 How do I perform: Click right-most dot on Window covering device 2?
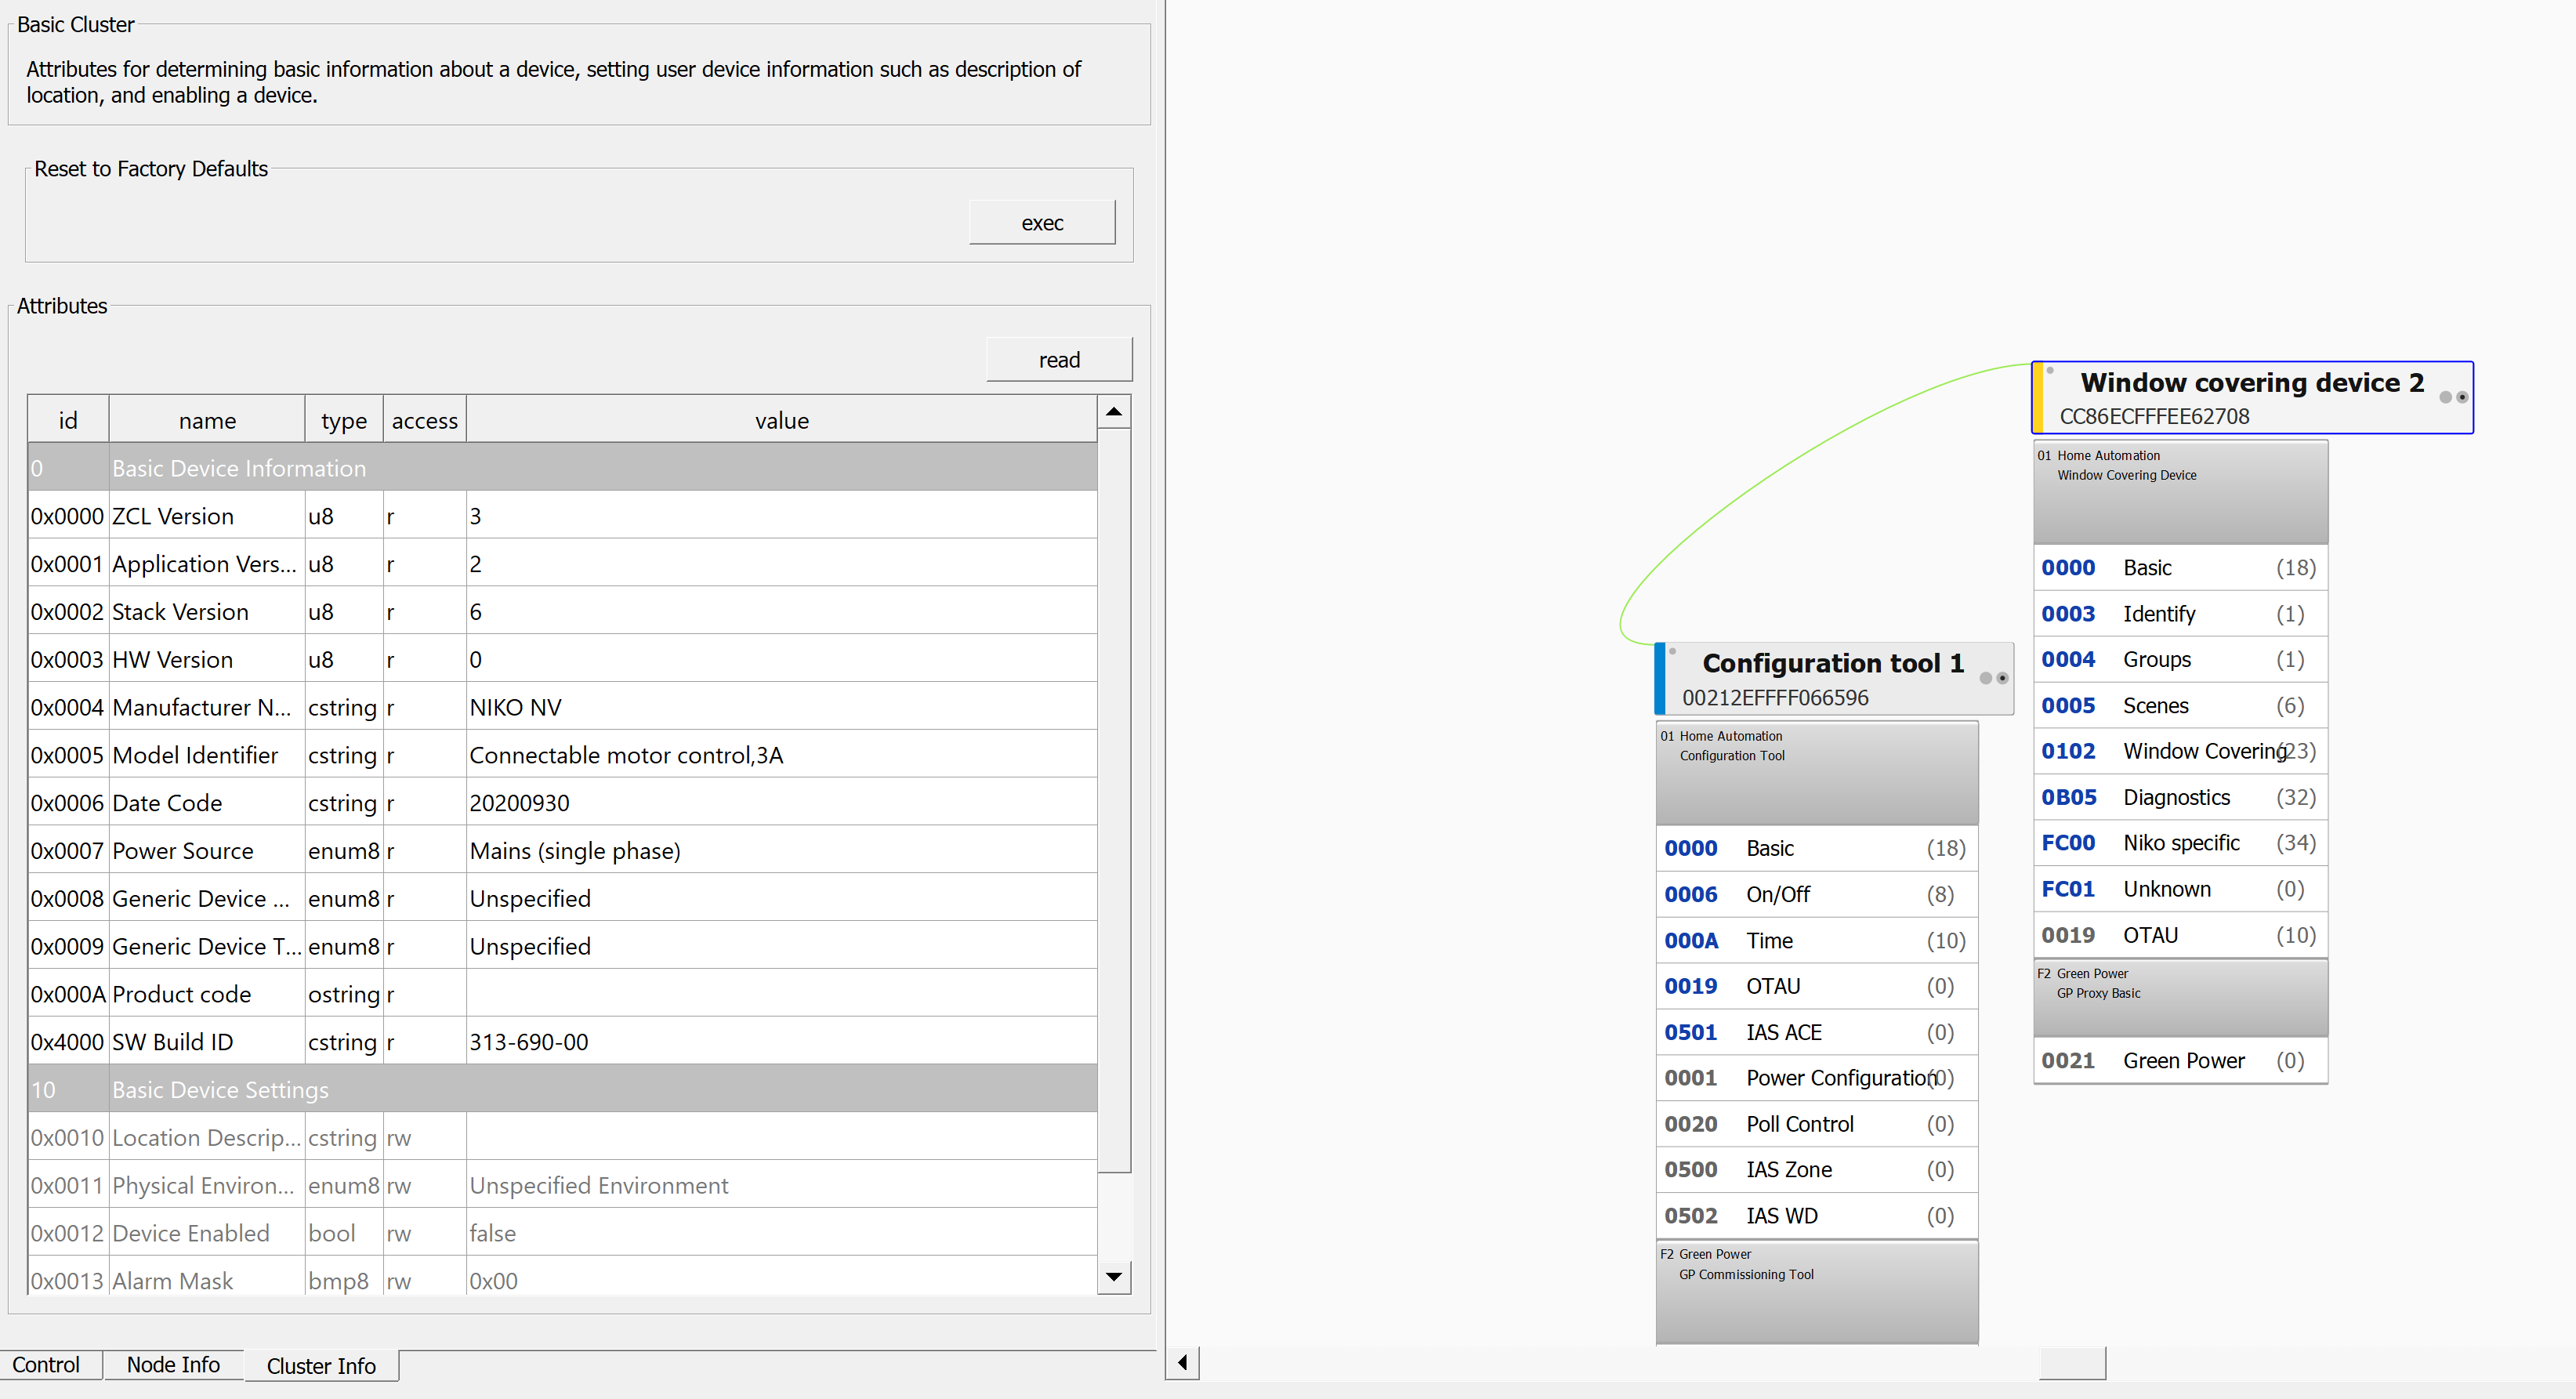(x=2462, y=397)
